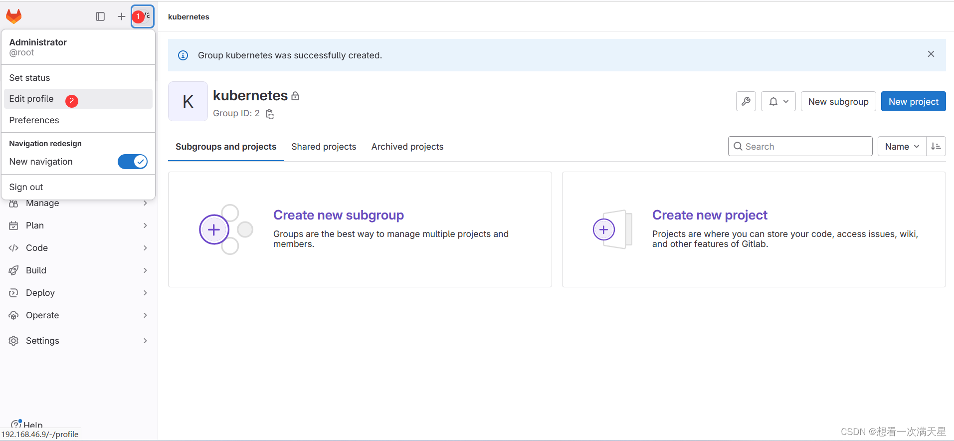Open the Operate sidebar item
The image size is (954, 441).
pyautogui.click(x=78, y=315)
